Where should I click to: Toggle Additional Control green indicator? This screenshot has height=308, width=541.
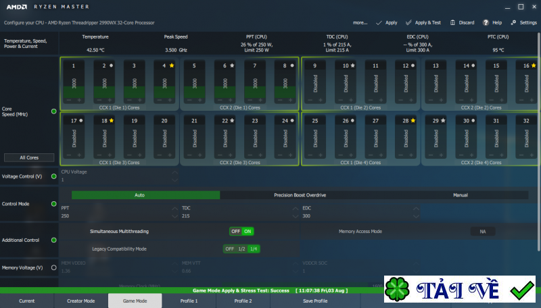point(54,240)
